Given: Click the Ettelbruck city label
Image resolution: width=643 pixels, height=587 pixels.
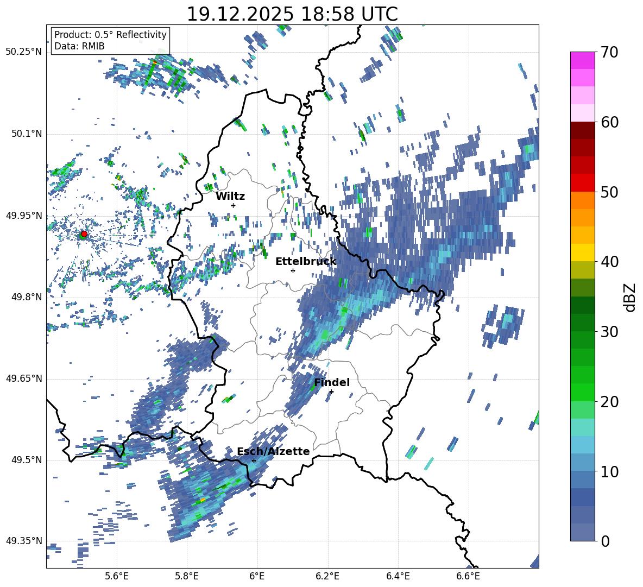Looking at the screenshot, I should click(306, 262).
